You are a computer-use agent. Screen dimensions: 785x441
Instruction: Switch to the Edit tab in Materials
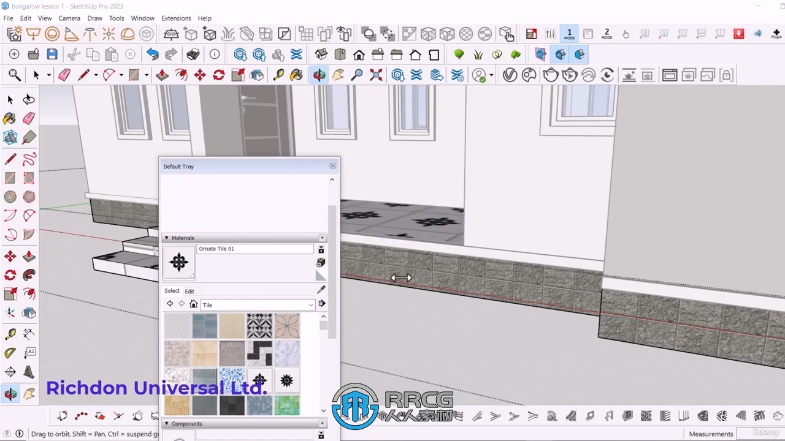(x=190, y=291)
